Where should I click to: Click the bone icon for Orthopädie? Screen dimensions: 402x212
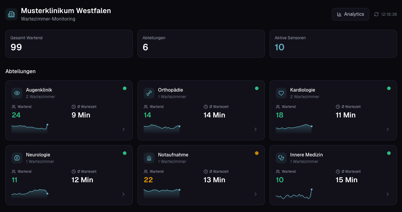pyautogui.click(x=149, y=93)
